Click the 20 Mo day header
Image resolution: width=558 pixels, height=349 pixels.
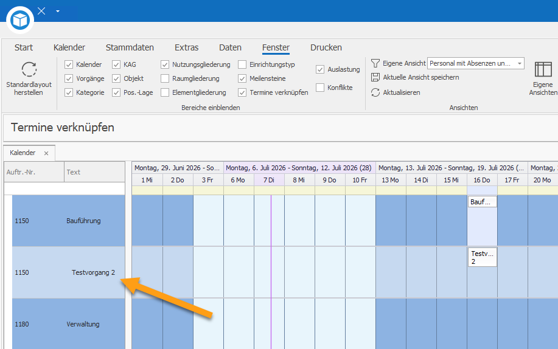click(x=542, y=180)
